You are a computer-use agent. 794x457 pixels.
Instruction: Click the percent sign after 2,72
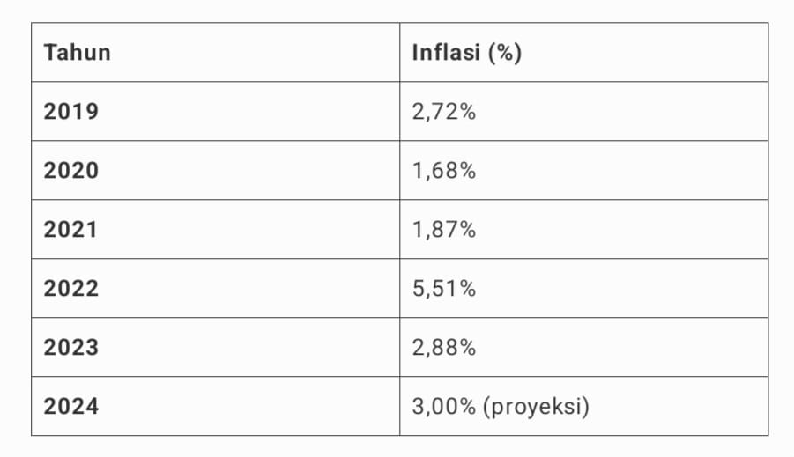point(468,112)
